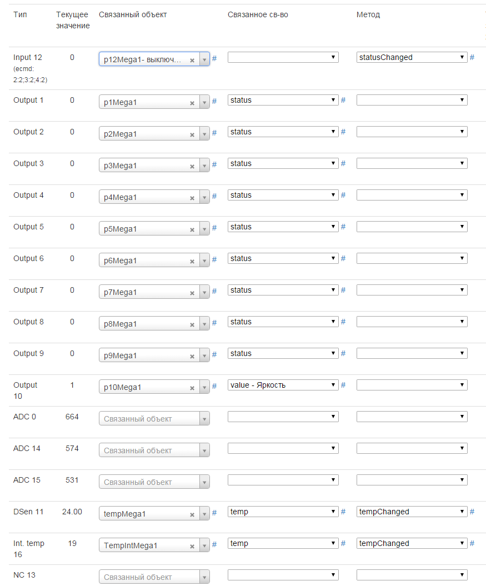Click the # link beside p3Mega1 object
Viewport: 486px width, 586px height.
pyautogui.click(x=214, y=164)
